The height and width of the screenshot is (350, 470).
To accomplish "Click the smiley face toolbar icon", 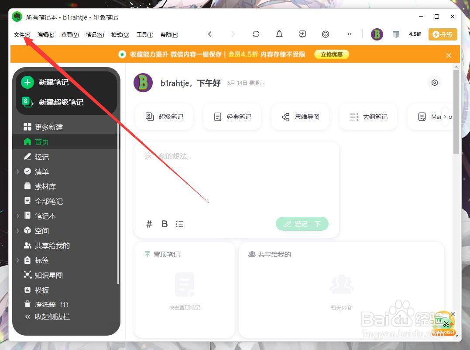I will tap(326, 34).
